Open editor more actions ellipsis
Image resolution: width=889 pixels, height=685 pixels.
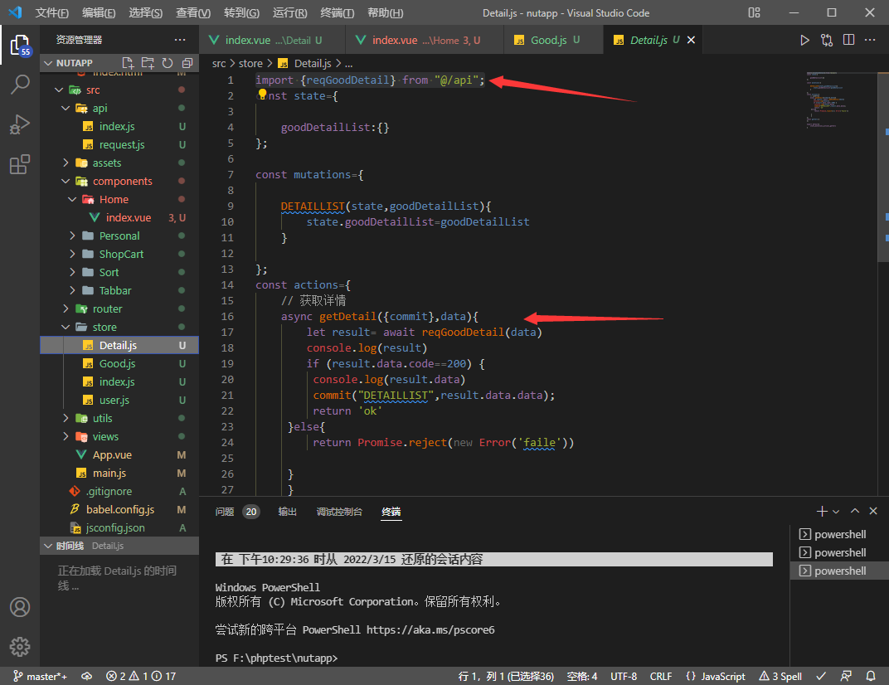click(870, 40)
